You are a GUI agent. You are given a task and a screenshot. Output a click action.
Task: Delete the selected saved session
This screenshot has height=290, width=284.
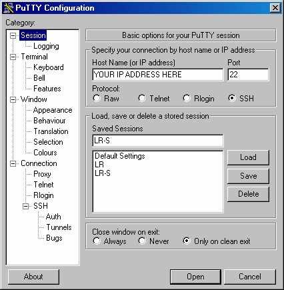pos(248,194)
